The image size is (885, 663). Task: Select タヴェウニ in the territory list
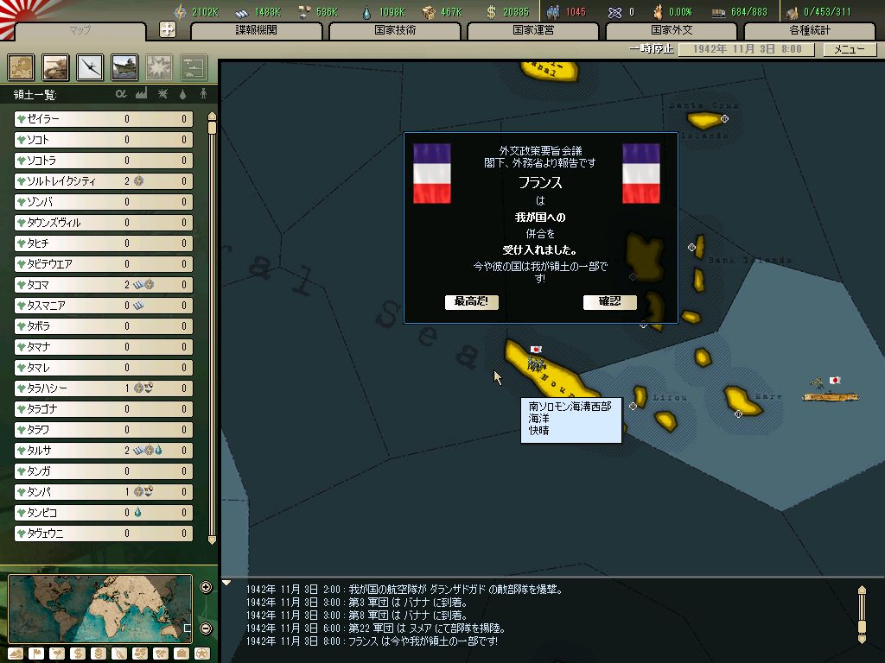tap(104, 534)
